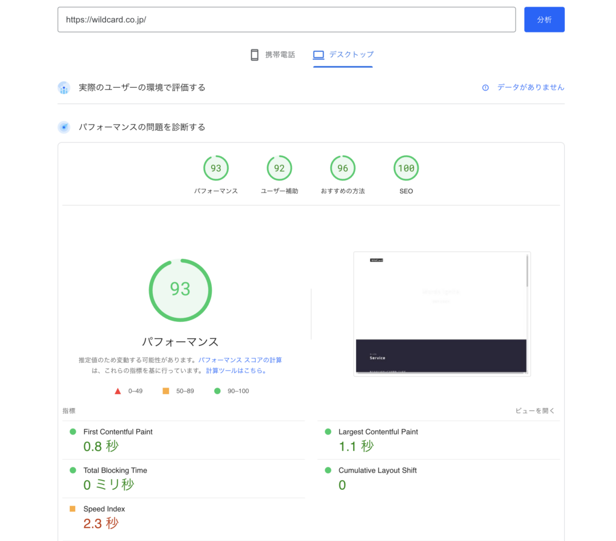Click the 指標 heading
Screen dimensions: 616x541
(69, 410)
